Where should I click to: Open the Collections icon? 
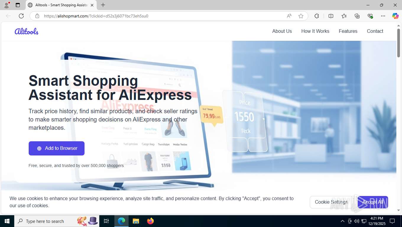[x=357, y=16]
